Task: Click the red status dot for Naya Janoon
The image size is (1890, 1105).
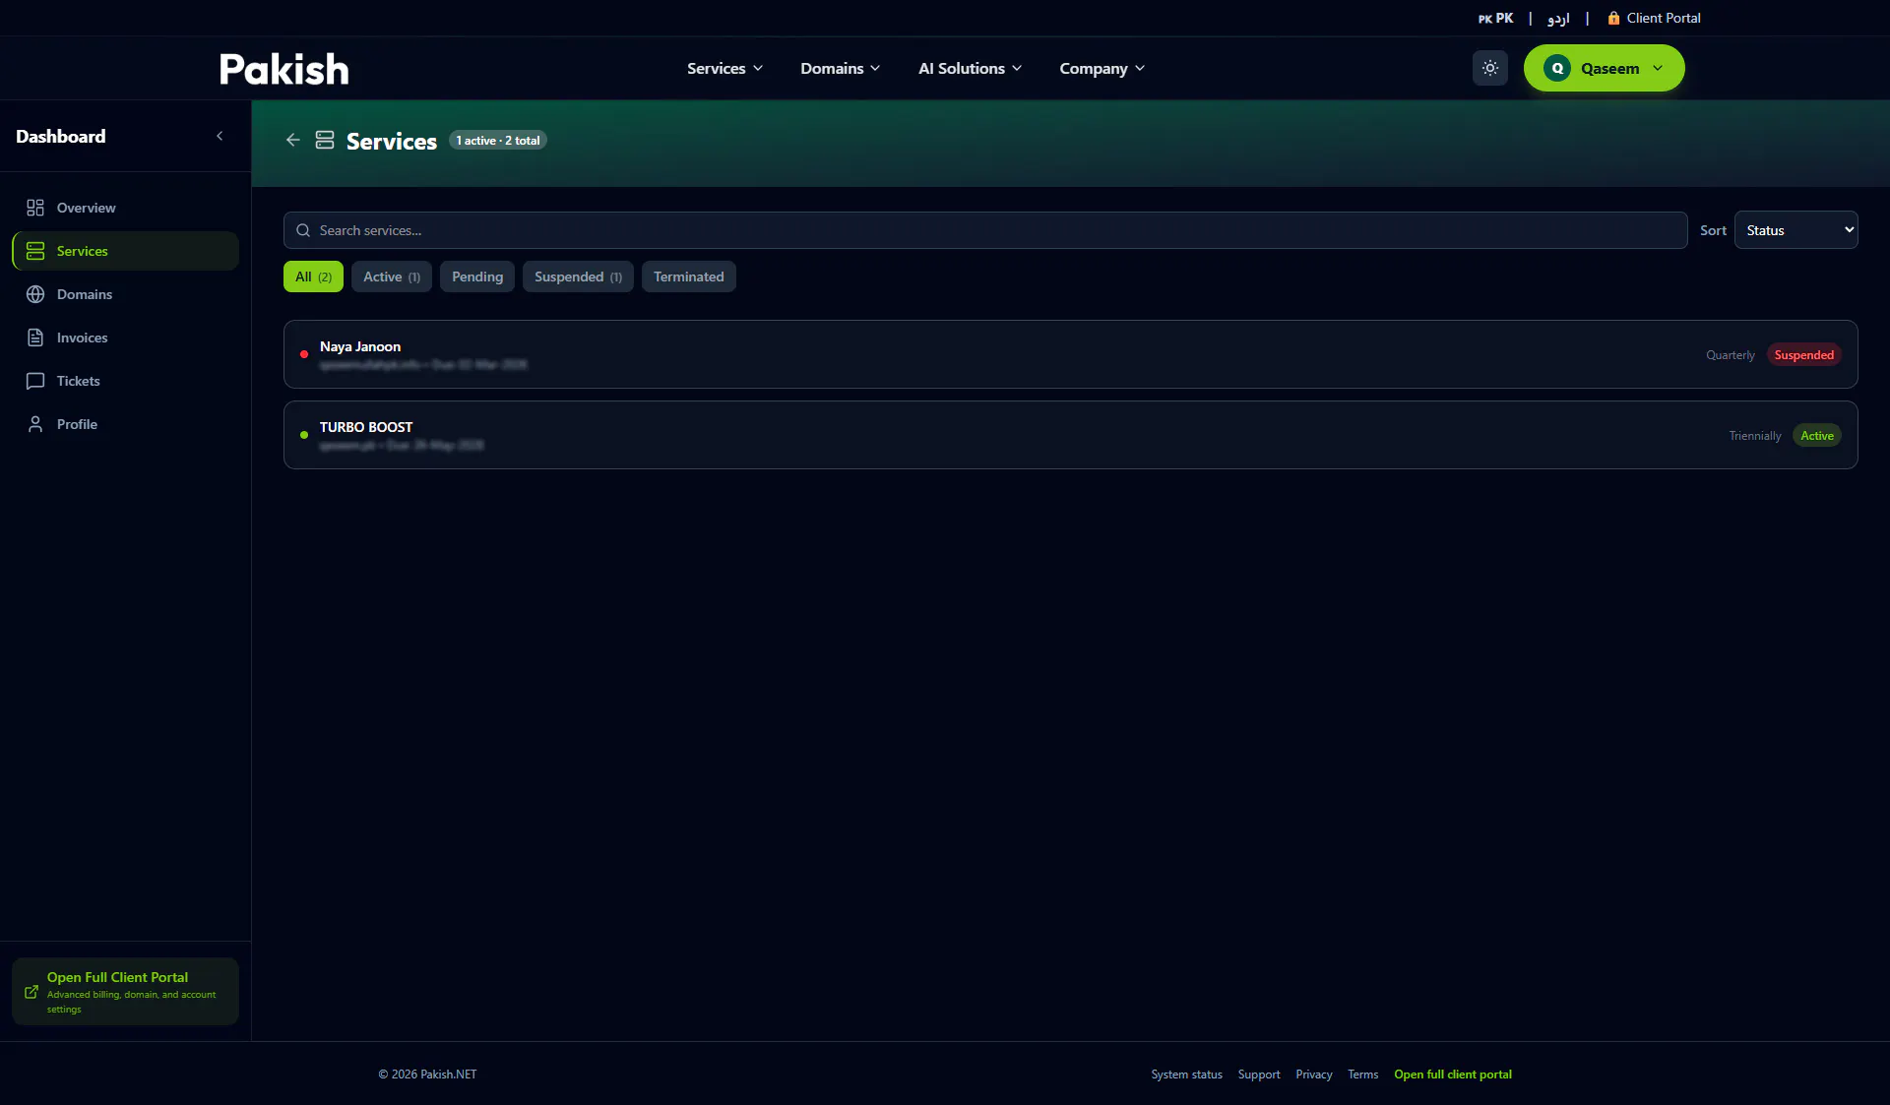Action: pyautogui.click(x=304, y=354)
